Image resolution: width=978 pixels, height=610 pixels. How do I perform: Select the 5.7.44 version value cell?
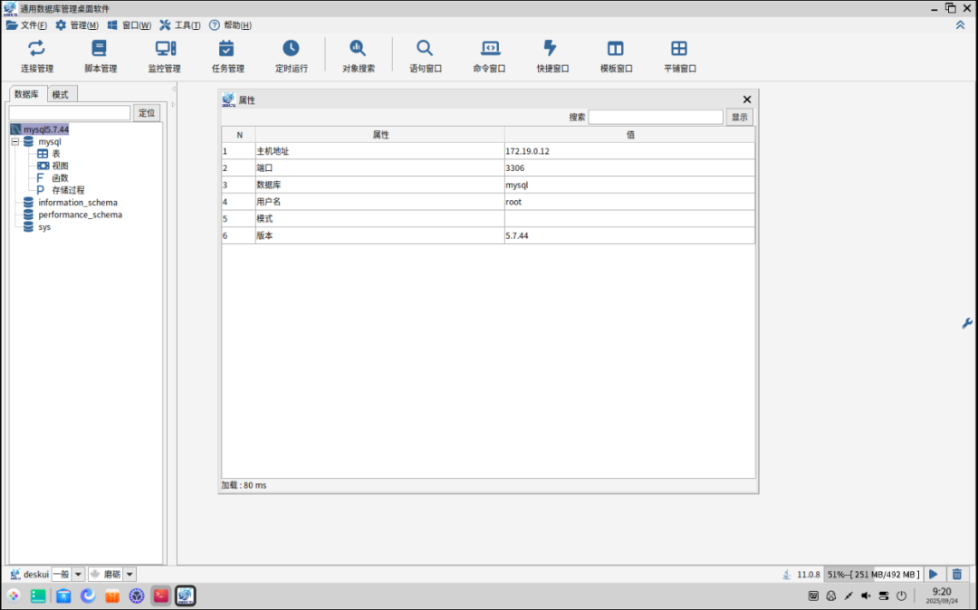point(629,235)
